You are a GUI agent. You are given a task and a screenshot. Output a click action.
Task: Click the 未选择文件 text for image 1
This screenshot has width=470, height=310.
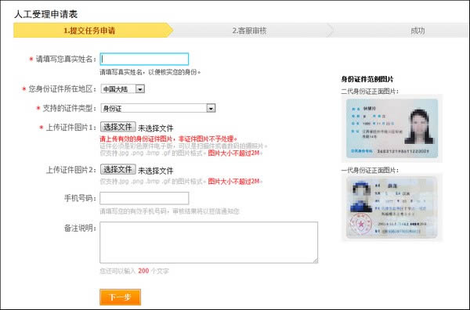coord(155,128)
